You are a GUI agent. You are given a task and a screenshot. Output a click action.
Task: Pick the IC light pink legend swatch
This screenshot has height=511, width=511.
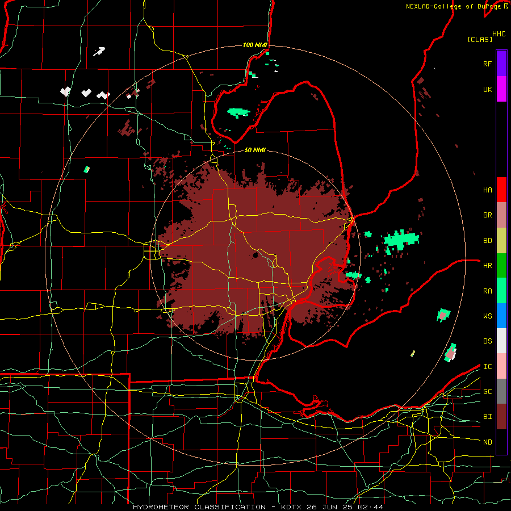tap(501, 366)
